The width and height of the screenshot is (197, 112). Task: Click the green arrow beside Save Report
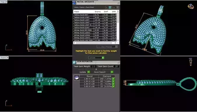[x=112, y=72]
